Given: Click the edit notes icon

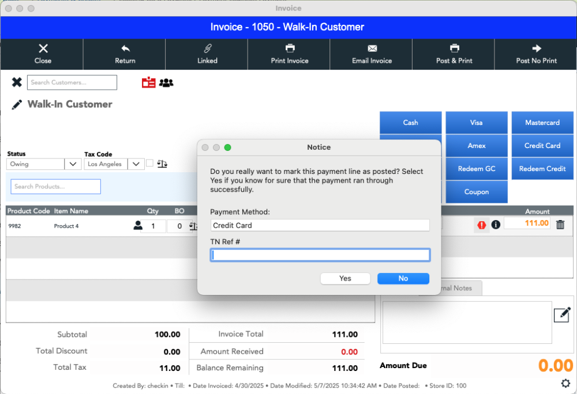Looking at the screenshot, I should point(561,315).
